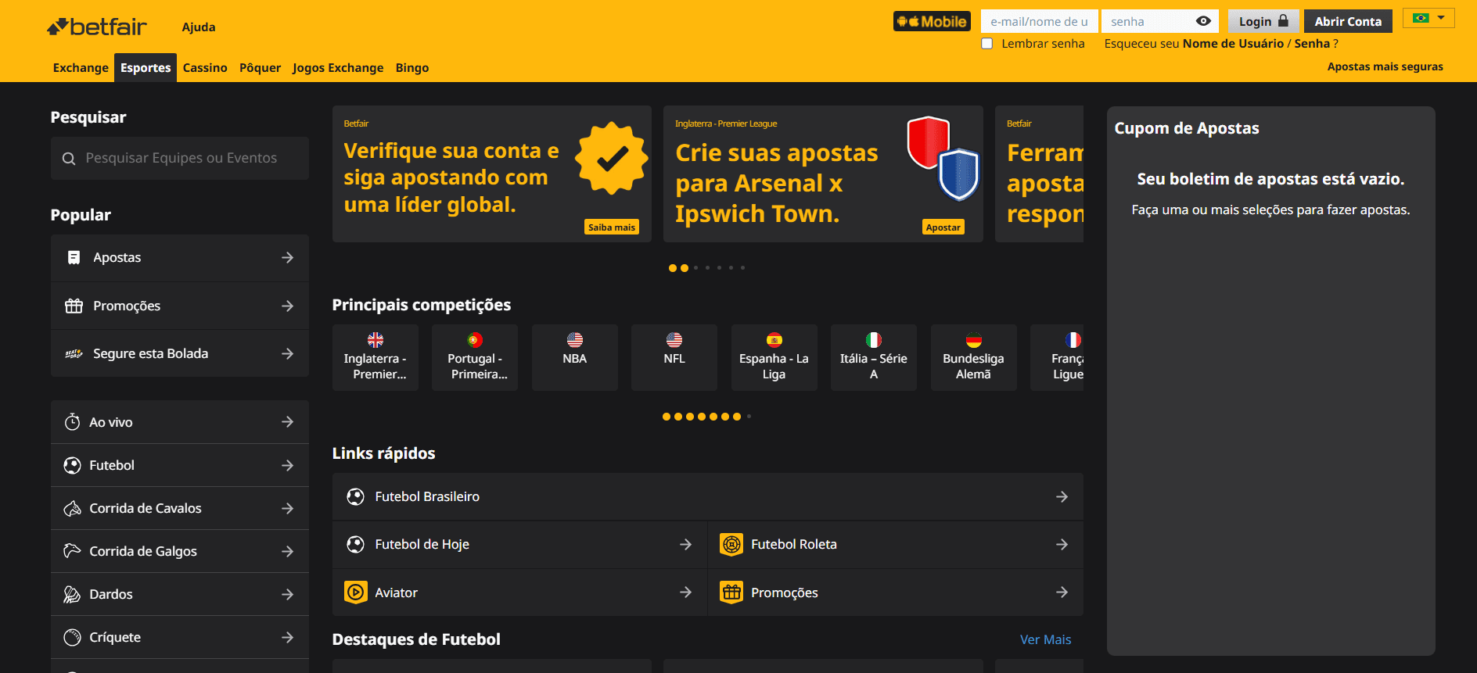Click the Saiba mais banner button

click(x=612, y=227)
